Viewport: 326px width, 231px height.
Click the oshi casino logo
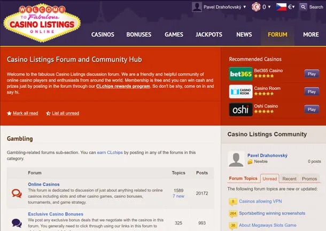click(240, 110)
